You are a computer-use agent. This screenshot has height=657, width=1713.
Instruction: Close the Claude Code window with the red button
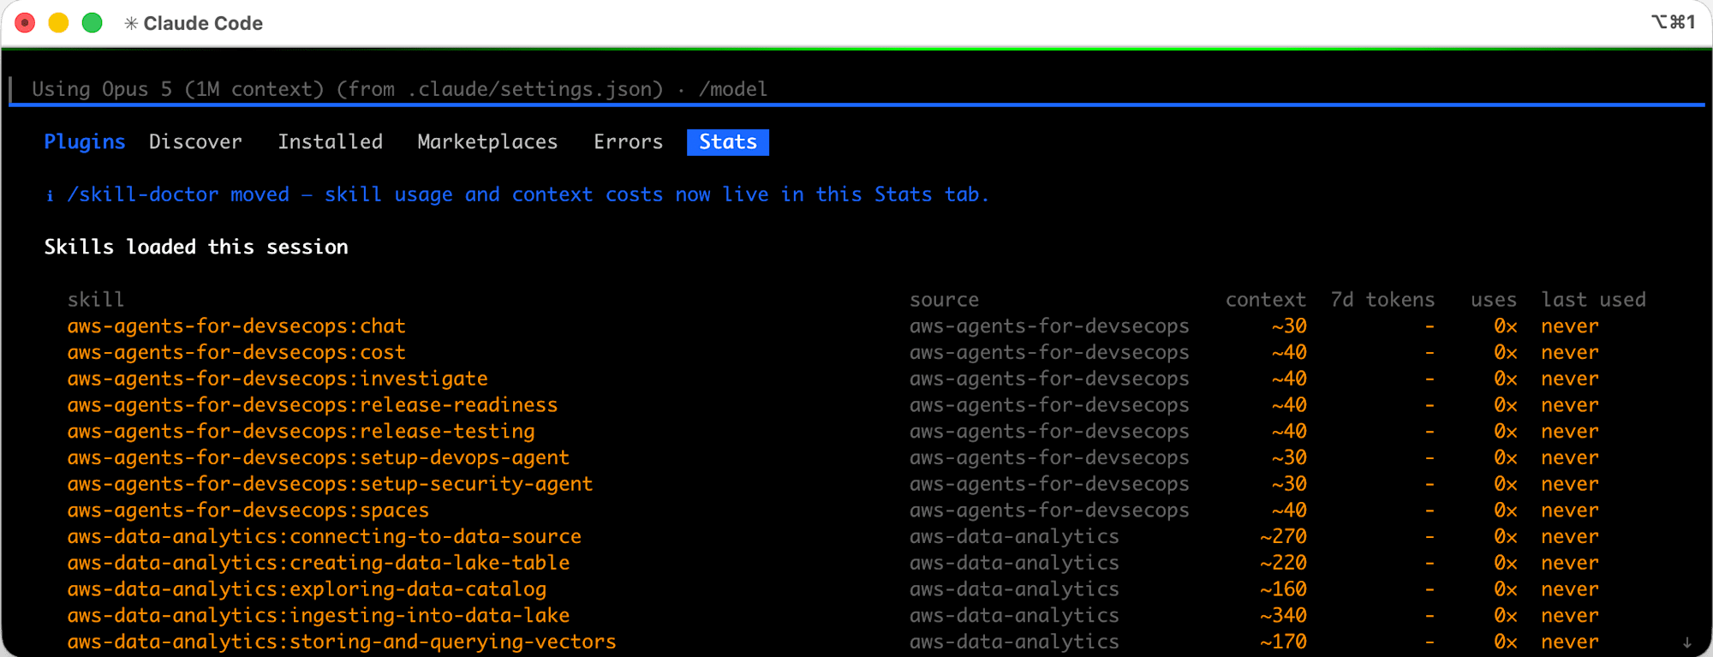coord(25,23)
